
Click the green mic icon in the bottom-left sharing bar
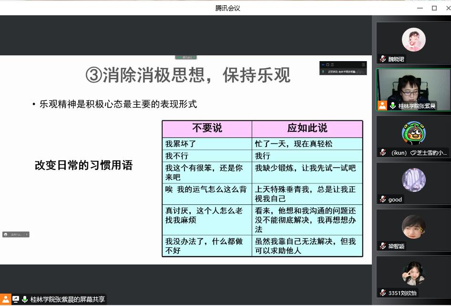point(24,299)
